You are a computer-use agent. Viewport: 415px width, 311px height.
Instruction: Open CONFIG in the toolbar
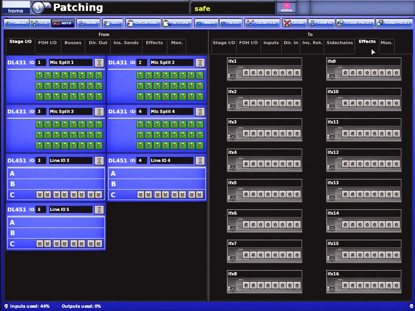321,23
